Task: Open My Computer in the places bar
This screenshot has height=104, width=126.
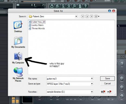Action: coord(18,58)
